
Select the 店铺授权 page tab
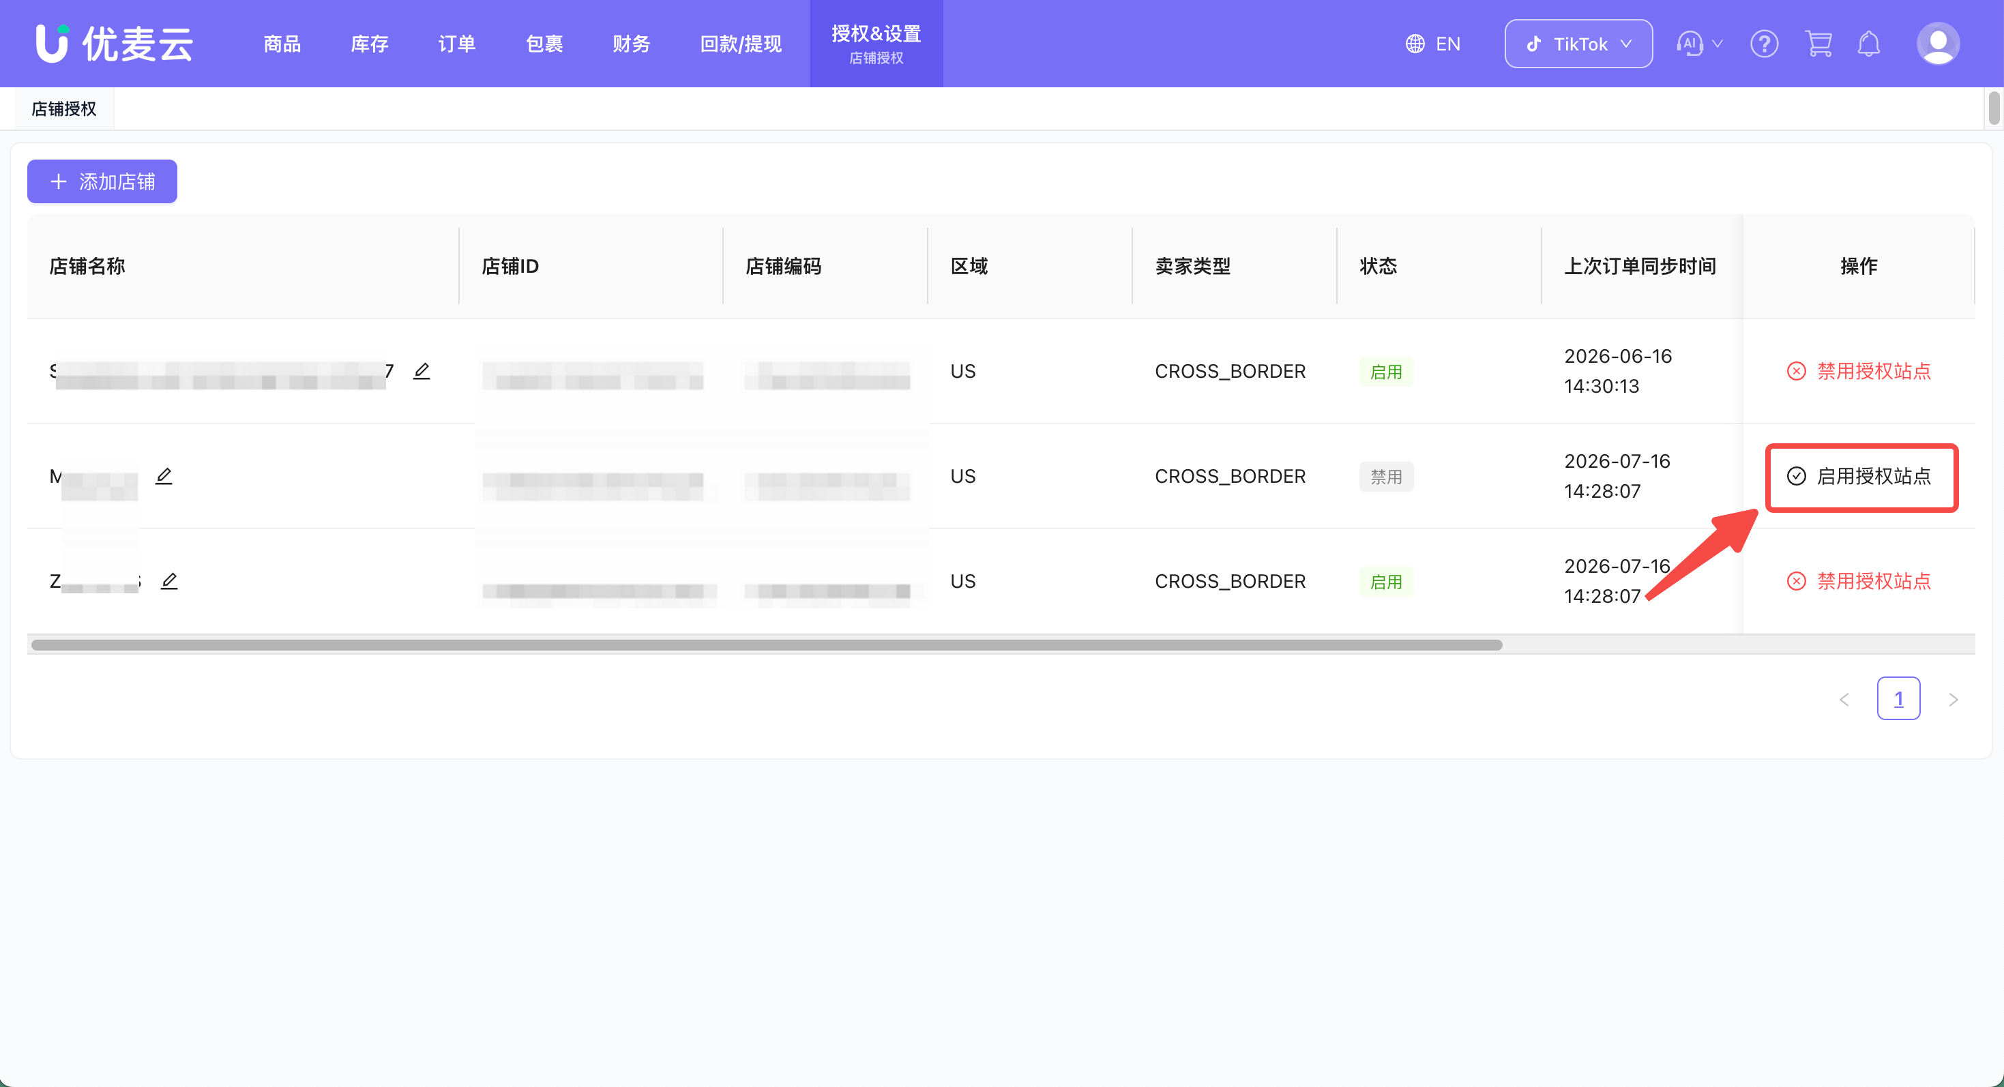click(64, 109)
